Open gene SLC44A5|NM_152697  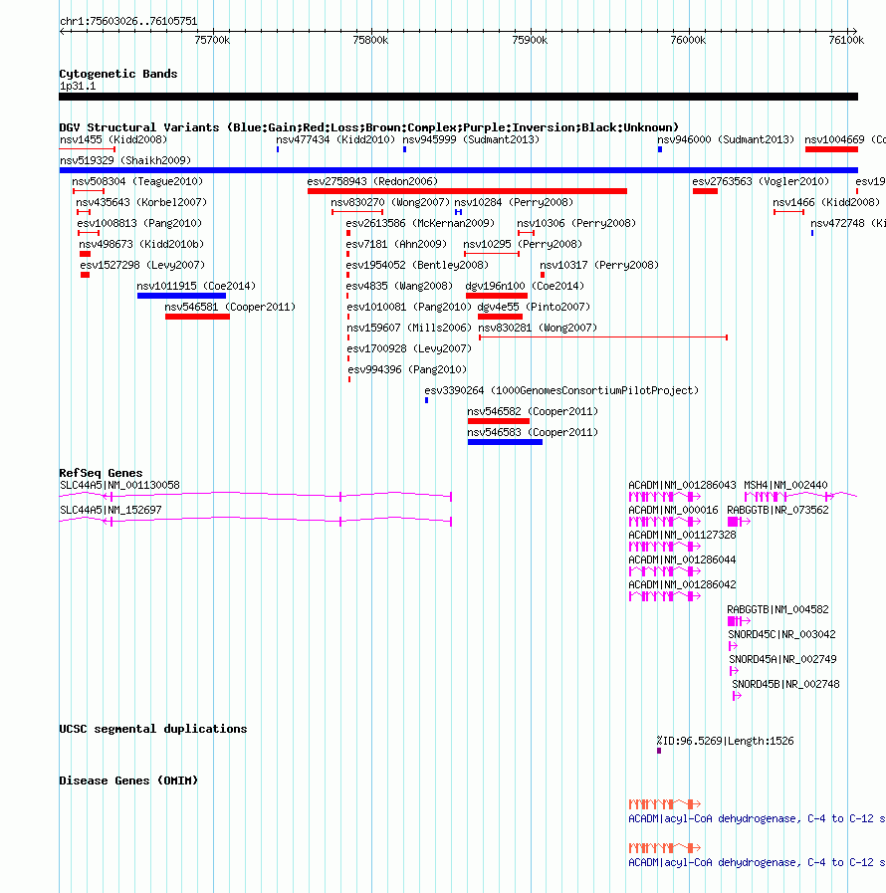pos(111,511)
